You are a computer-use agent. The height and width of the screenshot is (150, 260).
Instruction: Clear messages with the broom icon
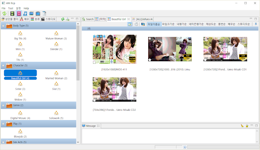242,126
